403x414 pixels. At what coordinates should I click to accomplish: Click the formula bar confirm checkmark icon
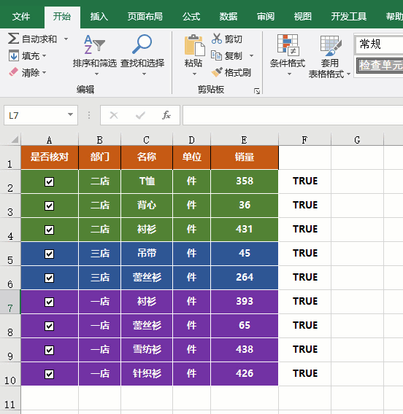[140, 115]
